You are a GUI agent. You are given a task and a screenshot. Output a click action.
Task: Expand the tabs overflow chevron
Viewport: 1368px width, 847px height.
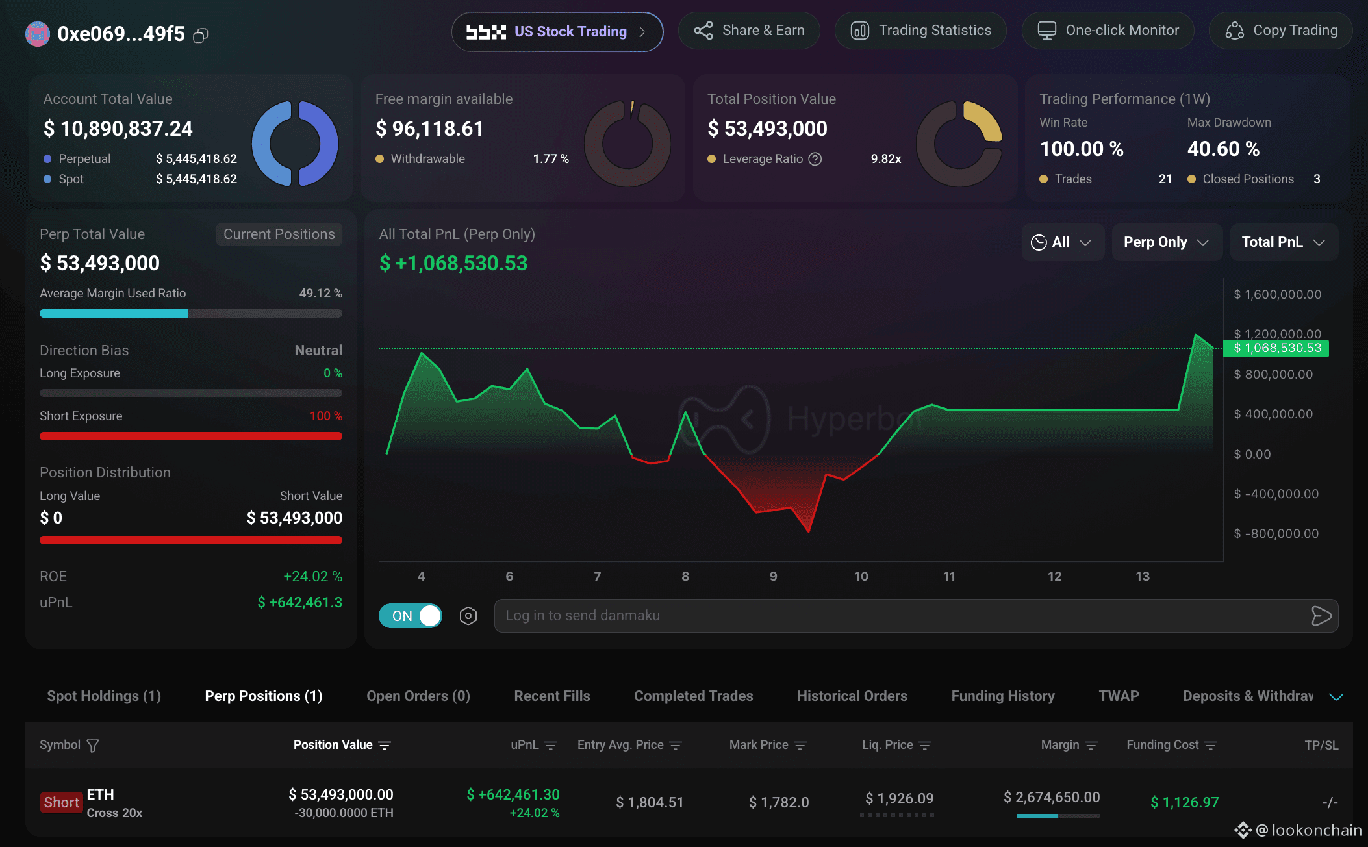click(1336, 697)
